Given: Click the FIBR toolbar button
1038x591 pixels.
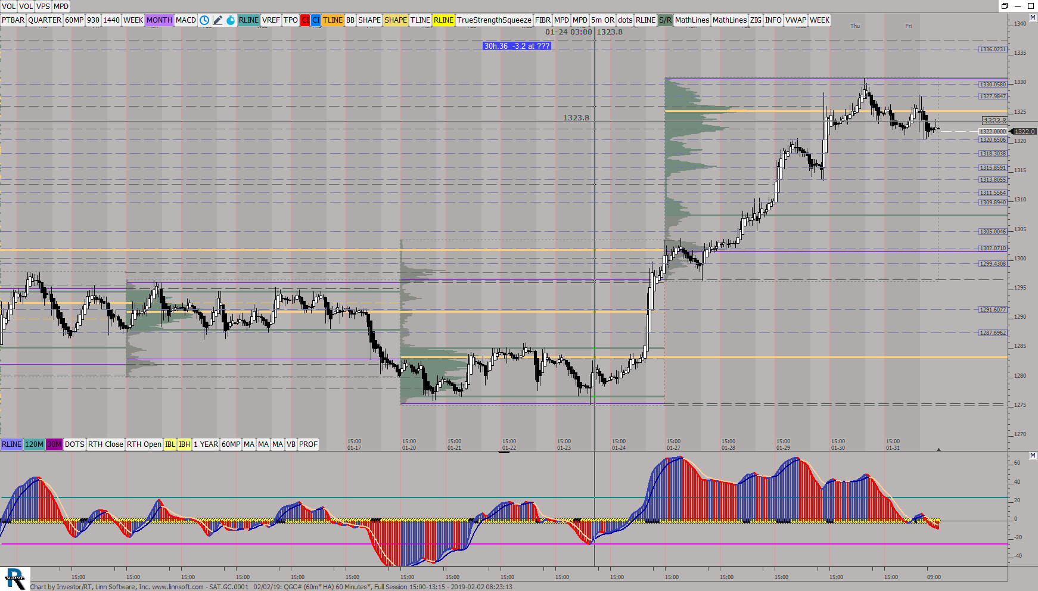Looking at the screenshot, I should point(543,20).
